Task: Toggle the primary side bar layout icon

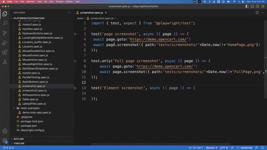Action: [247, 6]
